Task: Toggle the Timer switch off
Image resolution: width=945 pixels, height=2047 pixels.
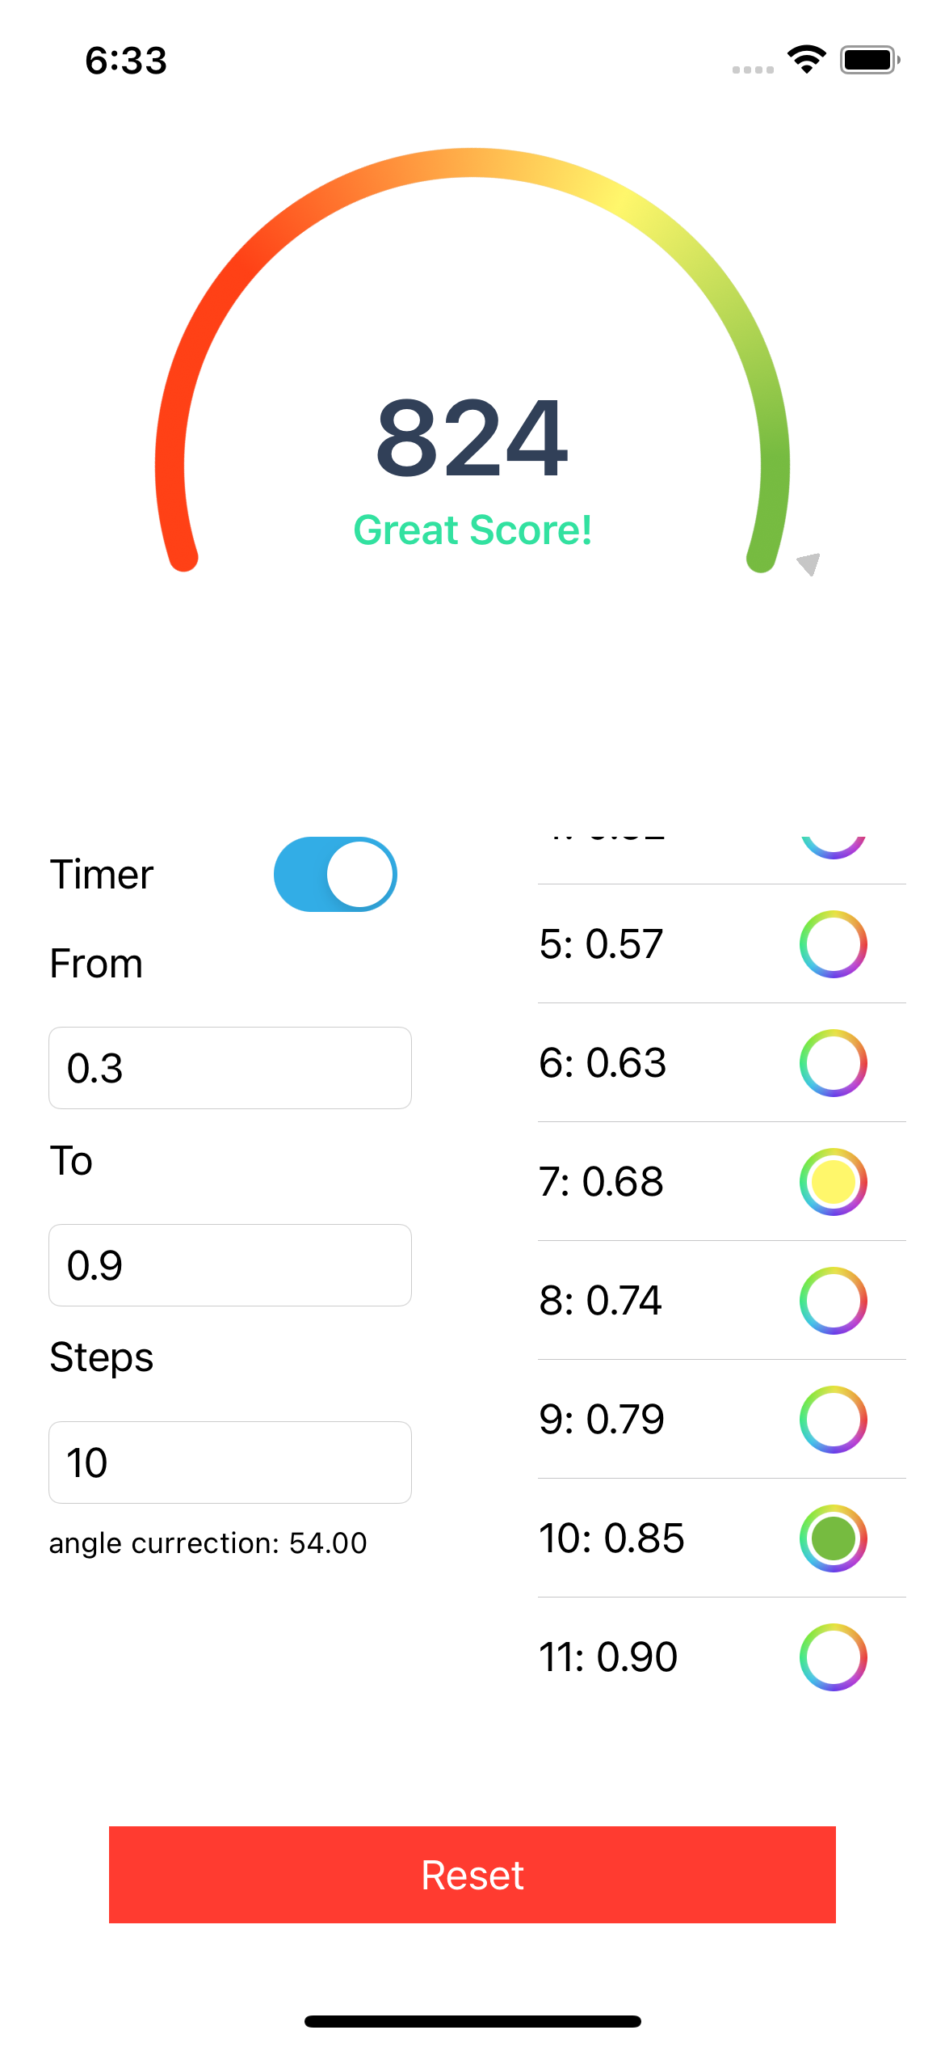Action: click(x=335, y=874)
